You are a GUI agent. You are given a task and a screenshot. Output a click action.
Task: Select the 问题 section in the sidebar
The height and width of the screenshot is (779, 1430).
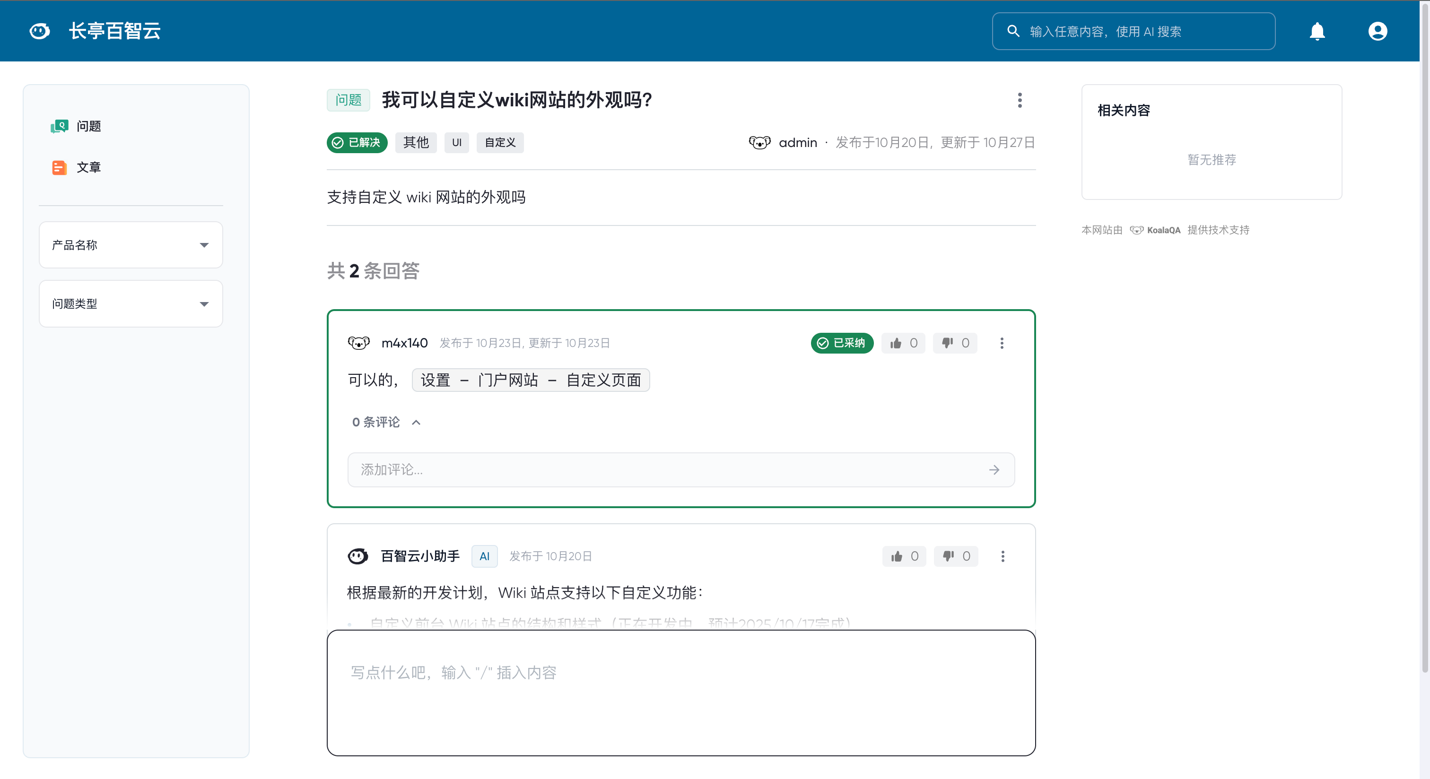pyautogui.click(x=87, y=126)
